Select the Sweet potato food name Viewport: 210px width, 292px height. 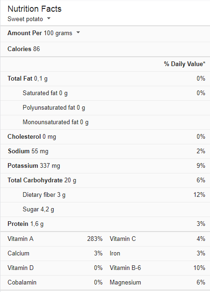25,19
